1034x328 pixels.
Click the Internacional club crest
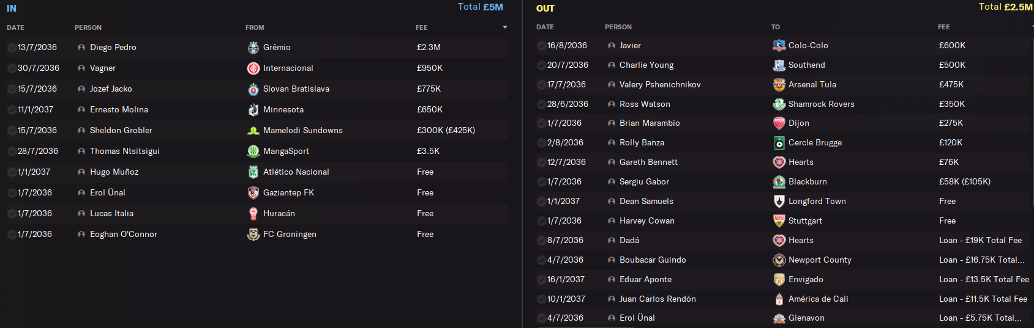253,68
